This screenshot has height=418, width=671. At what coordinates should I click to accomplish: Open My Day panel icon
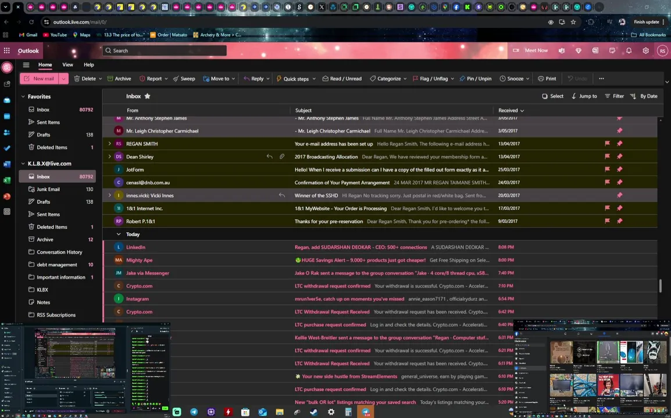612,51
